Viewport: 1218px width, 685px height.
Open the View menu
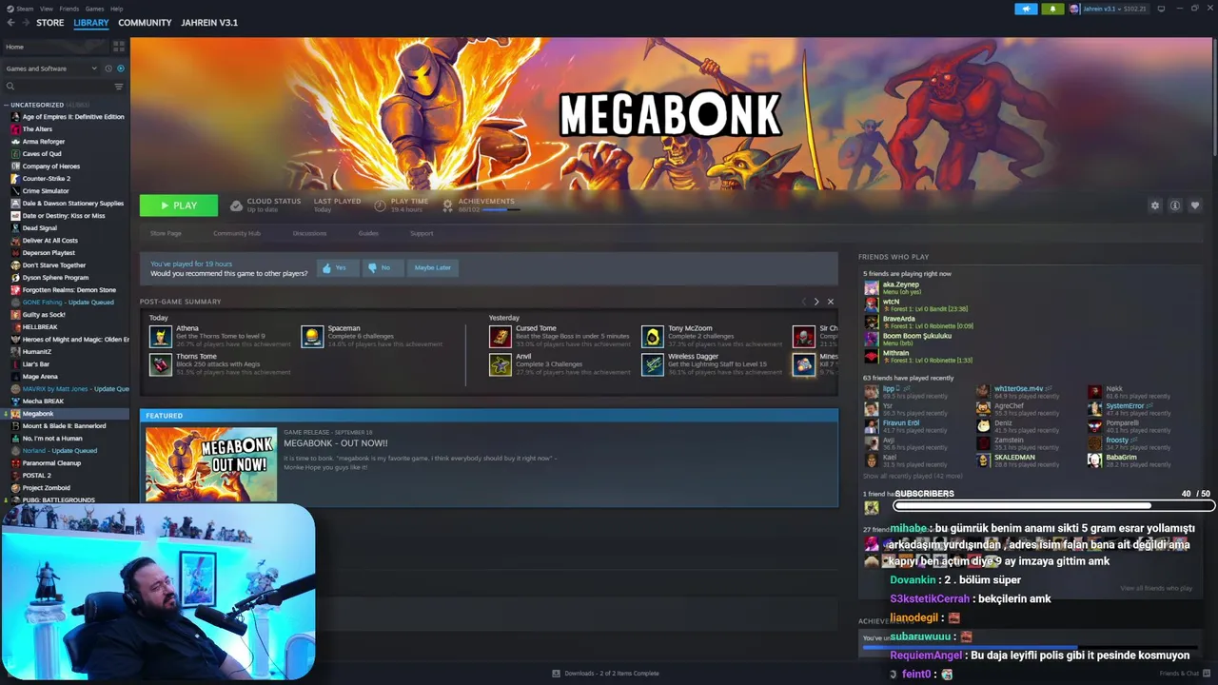[47, 9]
